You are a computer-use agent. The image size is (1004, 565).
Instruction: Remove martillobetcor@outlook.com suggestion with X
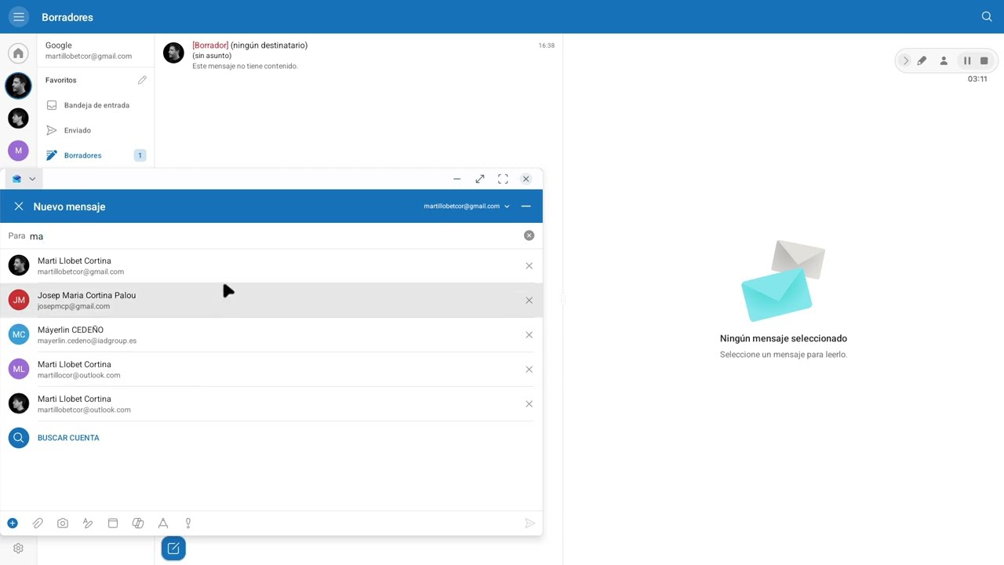tap(529, 404)
